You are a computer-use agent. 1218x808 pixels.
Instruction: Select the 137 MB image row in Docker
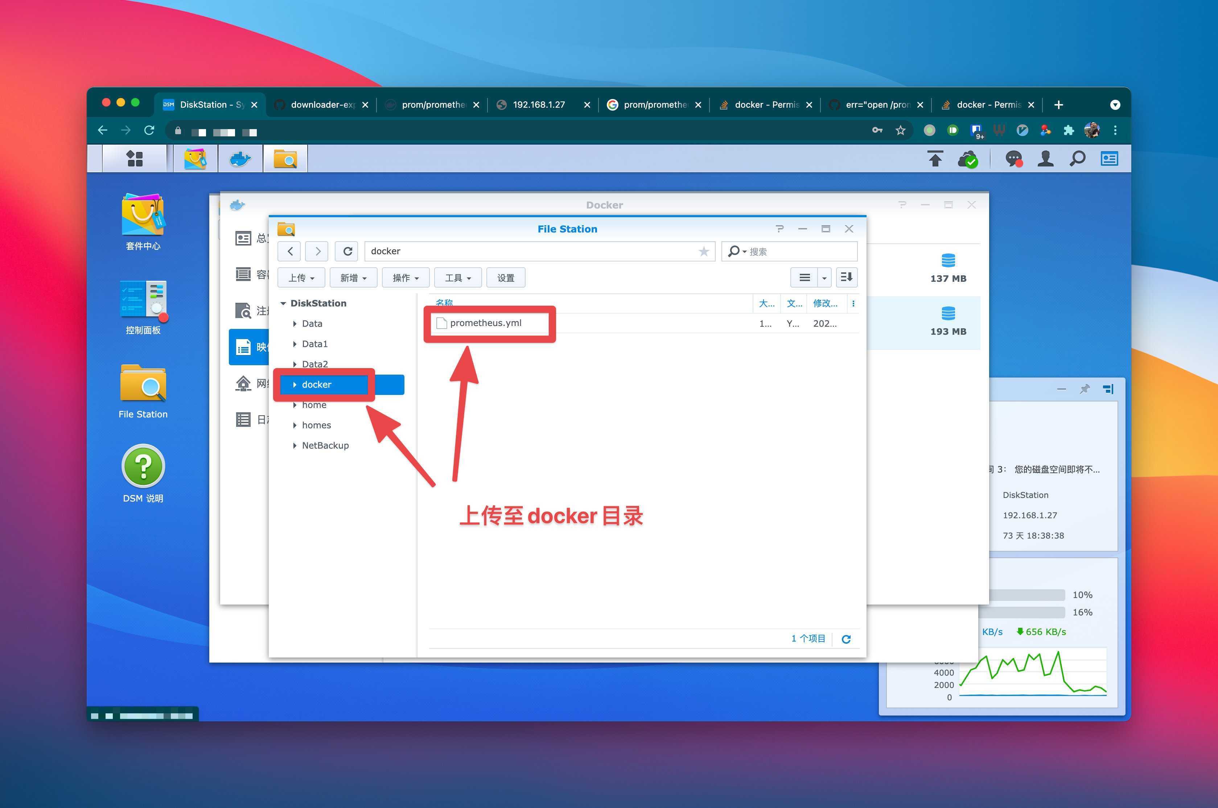(x=923, y=269)
